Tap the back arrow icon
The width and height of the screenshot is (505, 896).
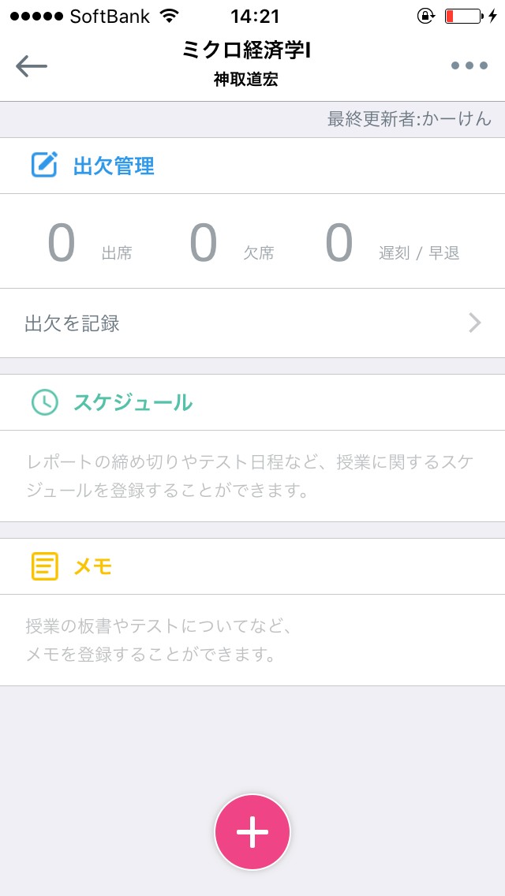[x=32, y=65]
